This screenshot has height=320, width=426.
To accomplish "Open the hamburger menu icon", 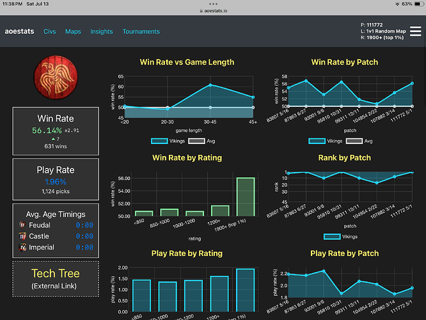I will pyautogui.click(x=417, y=31).
